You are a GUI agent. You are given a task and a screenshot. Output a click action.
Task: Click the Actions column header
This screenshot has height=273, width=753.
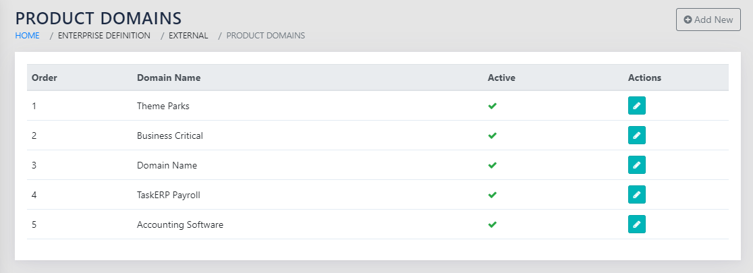pos(644,78)
